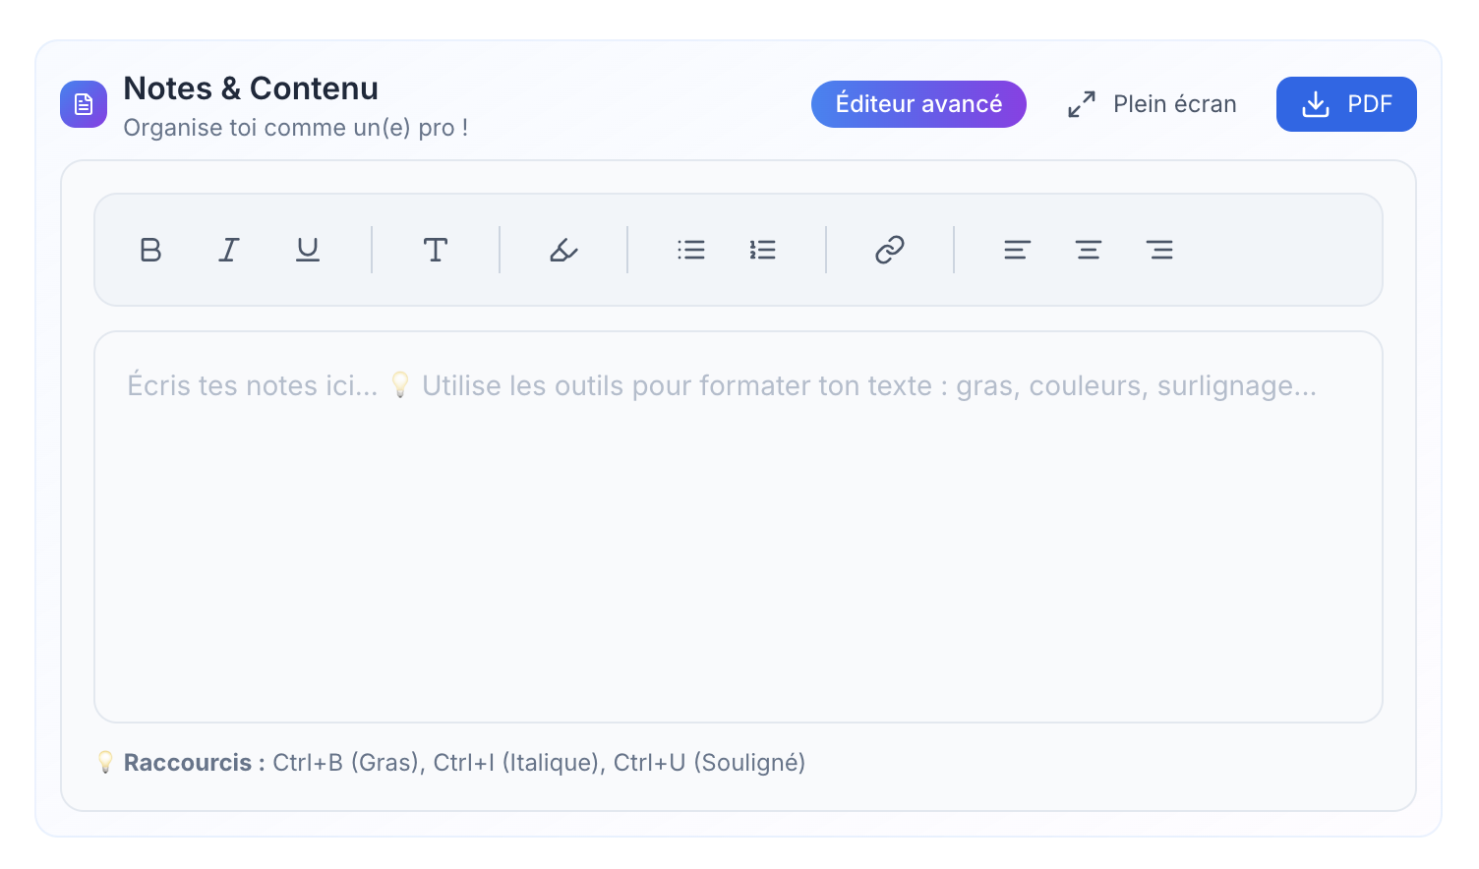Click inside the notes text area
Viewport: 1479px width, 869px height.
[x=738, y=541]
